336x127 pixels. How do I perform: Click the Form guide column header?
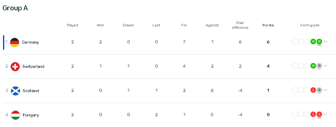point(310,25)
